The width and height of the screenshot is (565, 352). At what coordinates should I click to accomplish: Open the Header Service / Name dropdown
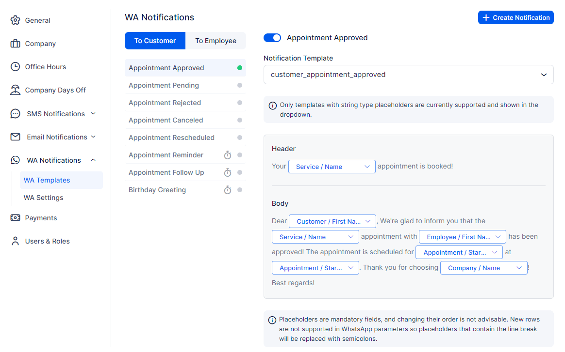pos(332,167)
